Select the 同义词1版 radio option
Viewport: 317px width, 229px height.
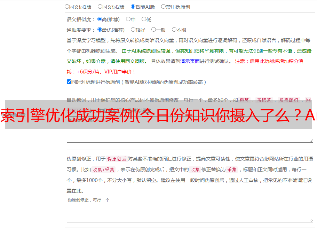(67, 7)
